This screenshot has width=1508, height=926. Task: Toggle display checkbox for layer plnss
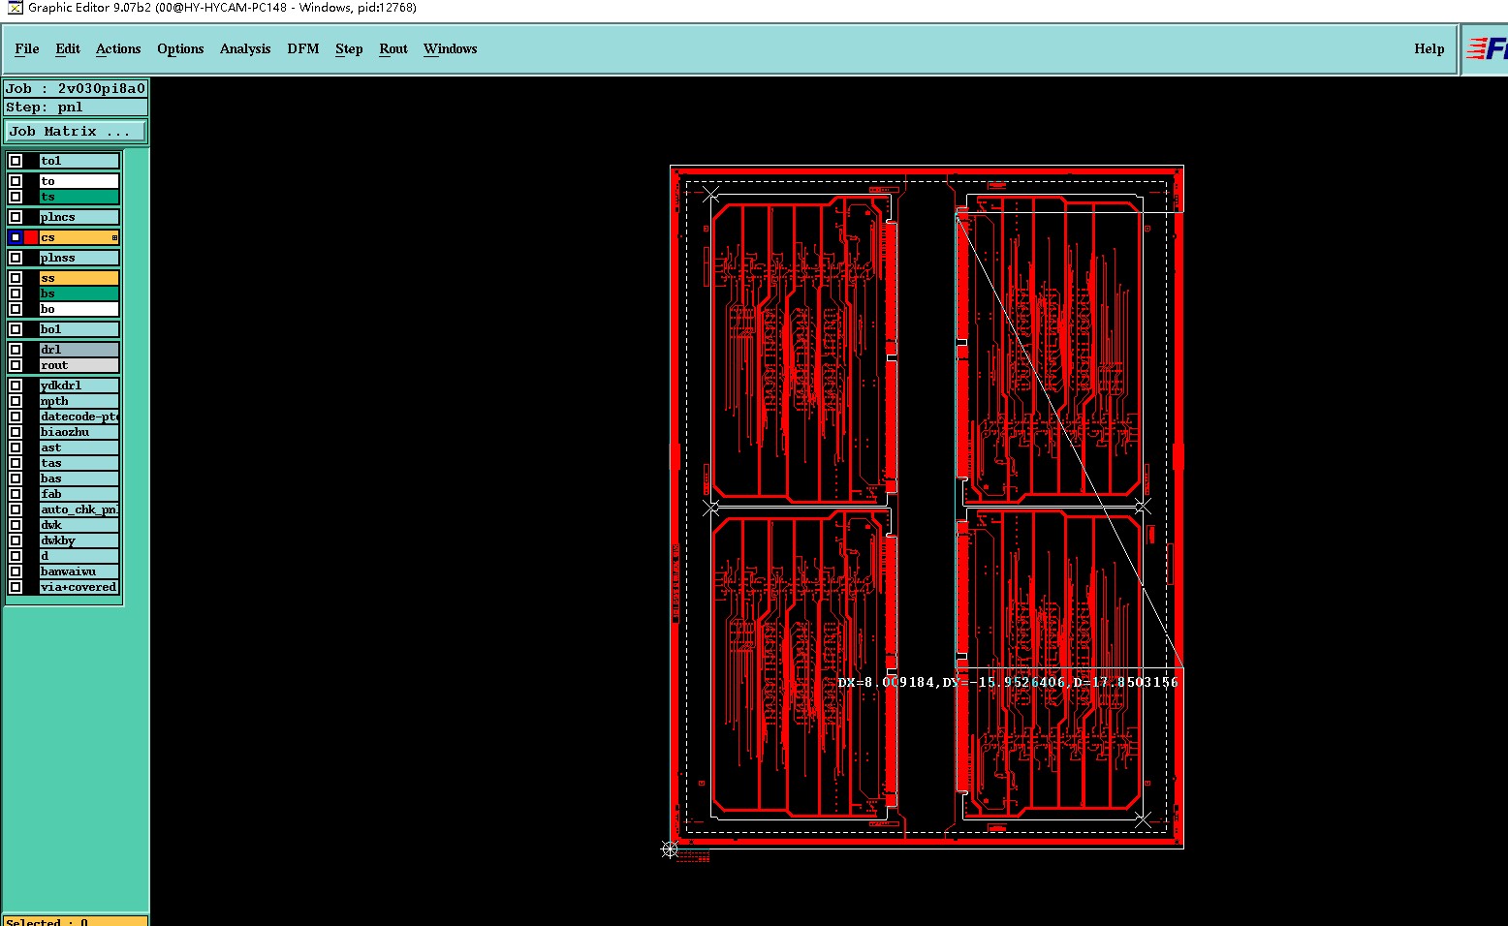tap(16, 258)
